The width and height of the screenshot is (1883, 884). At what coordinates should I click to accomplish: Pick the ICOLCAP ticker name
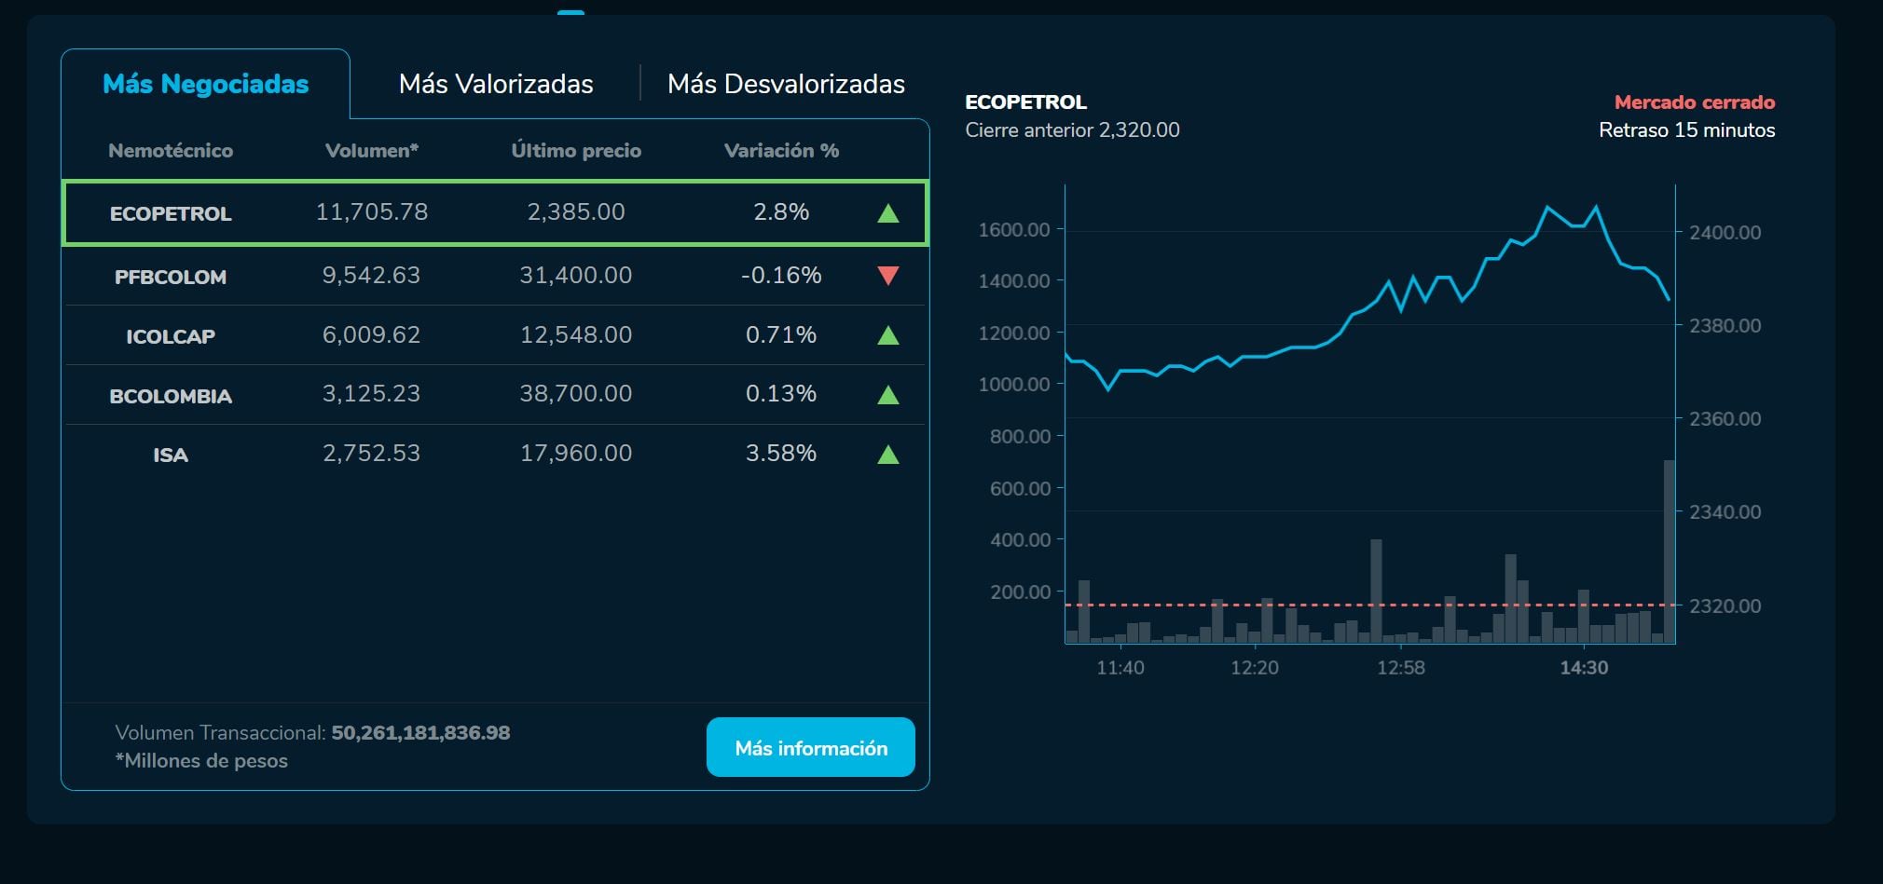click(171, 336)
